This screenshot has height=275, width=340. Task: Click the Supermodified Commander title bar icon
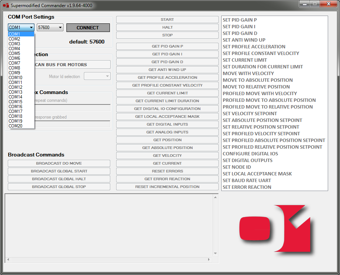tap(6, 5)
